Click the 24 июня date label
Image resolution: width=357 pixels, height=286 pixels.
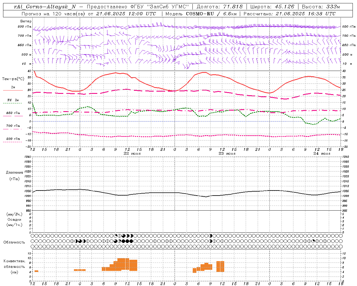click(322, 154)
